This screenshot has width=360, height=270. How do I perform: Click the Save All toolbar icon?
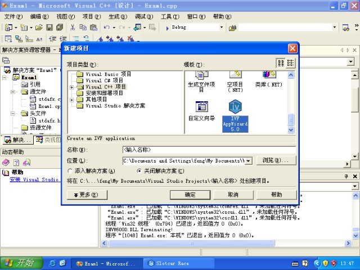pyautogui.click(x=60, y=28)
